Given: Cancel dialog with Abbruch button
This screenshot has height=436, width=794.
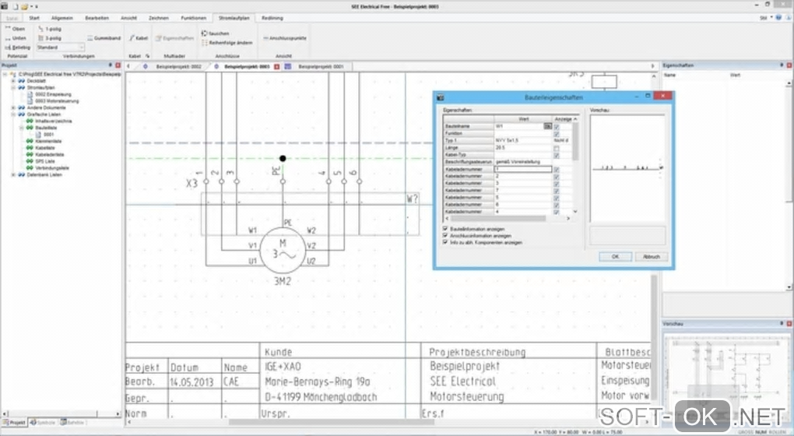Looking at the screenshot, I should click(x=652, y=257).
